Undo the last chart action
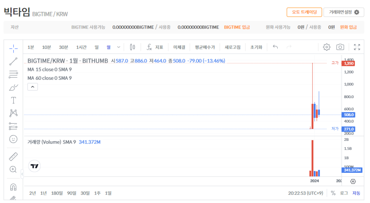 [x=275, y=47]
